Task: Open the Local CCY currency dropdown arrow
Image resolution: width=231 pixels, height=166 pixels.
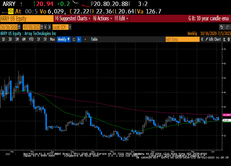Action: tap(70, 27)
